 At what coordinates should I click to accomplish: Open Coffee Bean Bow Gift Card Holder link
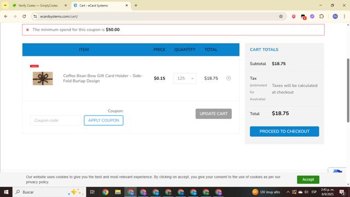103,78
